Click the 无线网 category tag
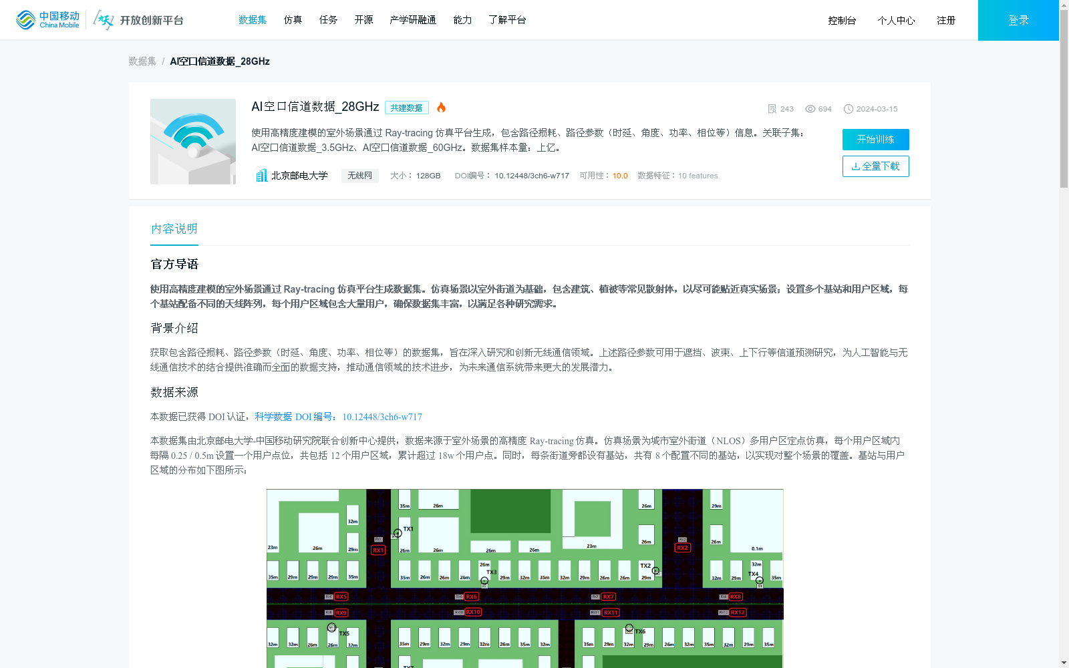 (x=359, y=176)
